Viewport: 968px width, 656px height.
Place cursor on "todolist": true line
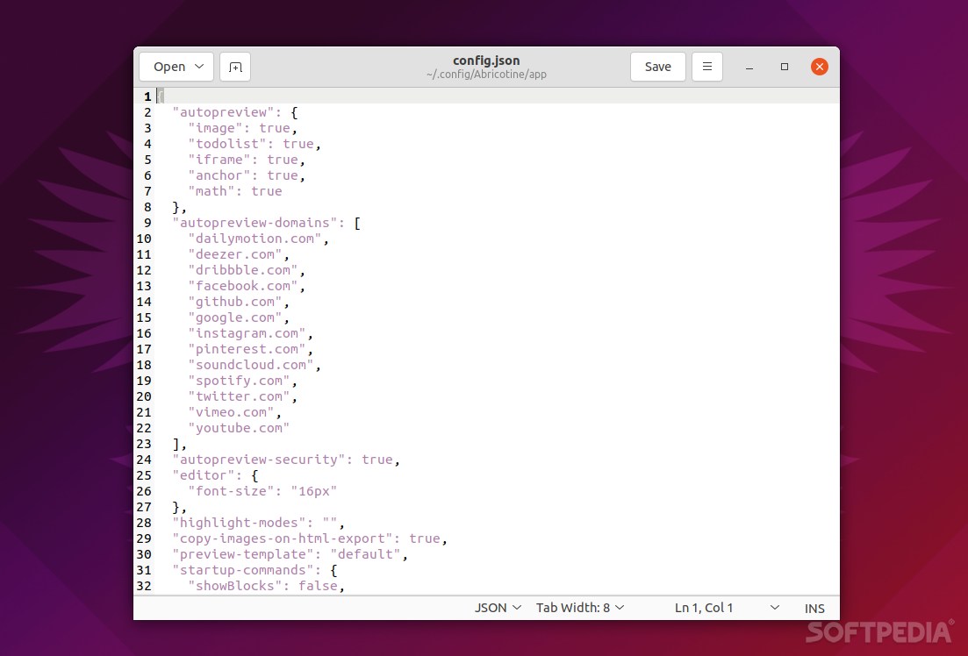coord(255,144)
